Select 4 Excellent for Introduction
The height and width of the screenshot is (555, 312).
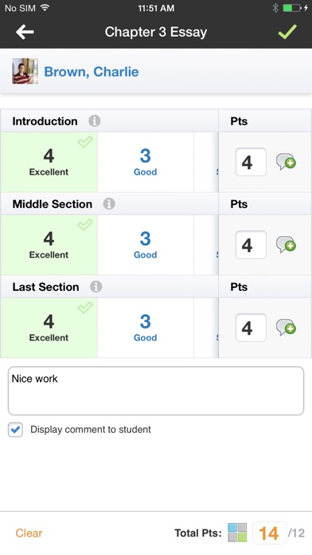(49, 162)
